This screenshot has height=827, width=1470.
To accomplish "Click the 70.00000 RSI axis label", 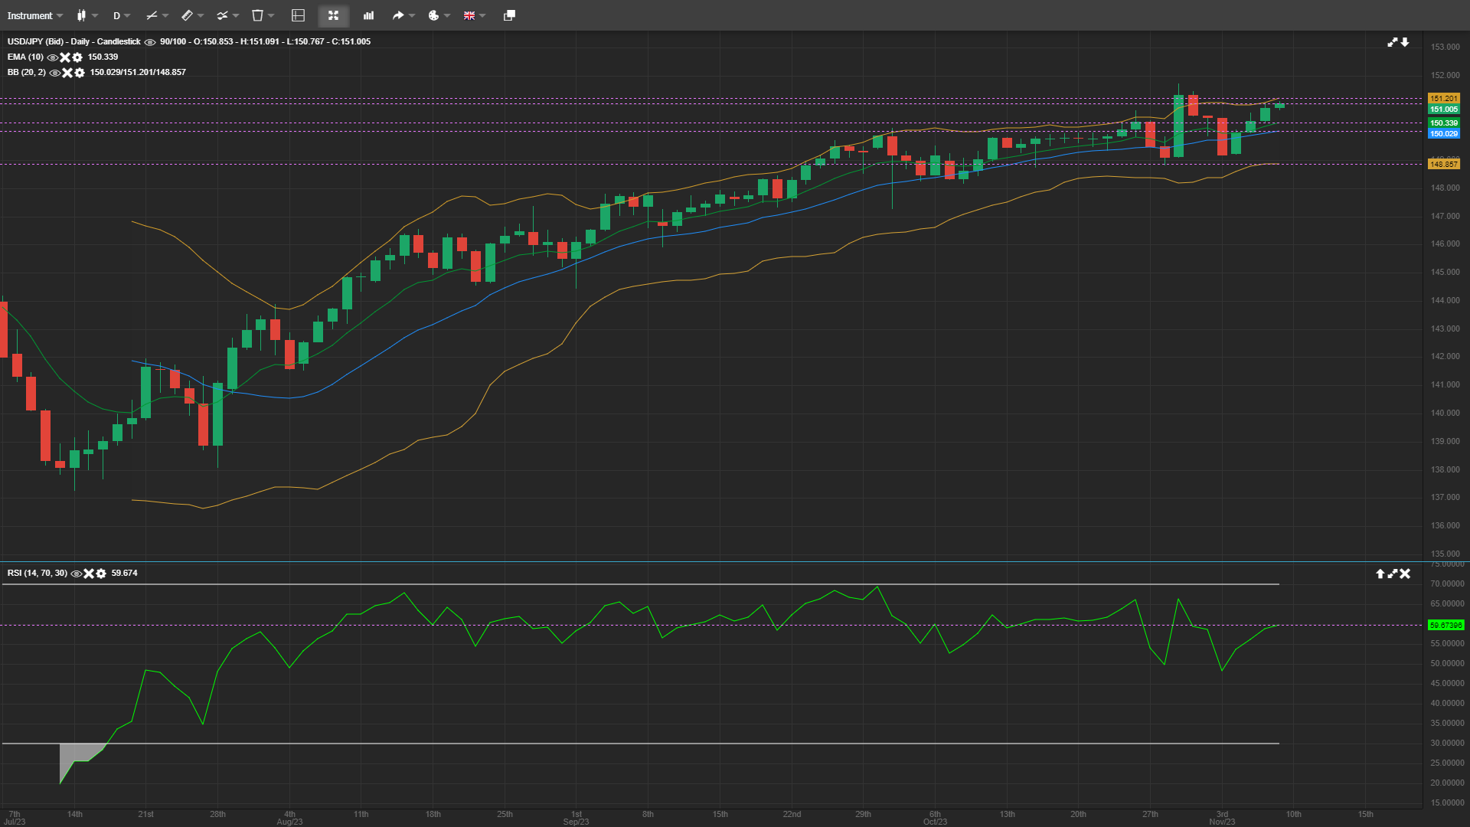I will coord(1447,583).
